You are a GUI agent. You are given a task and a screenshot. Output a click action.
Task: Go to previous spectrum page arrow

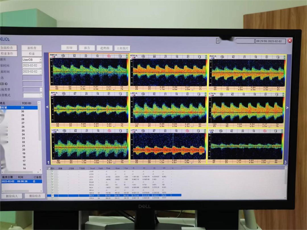(x=47, y=107)
